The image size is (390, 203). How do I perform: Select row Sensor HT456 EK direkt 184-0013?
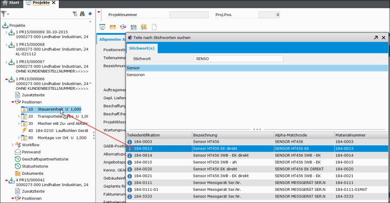[x=257, y=149]
